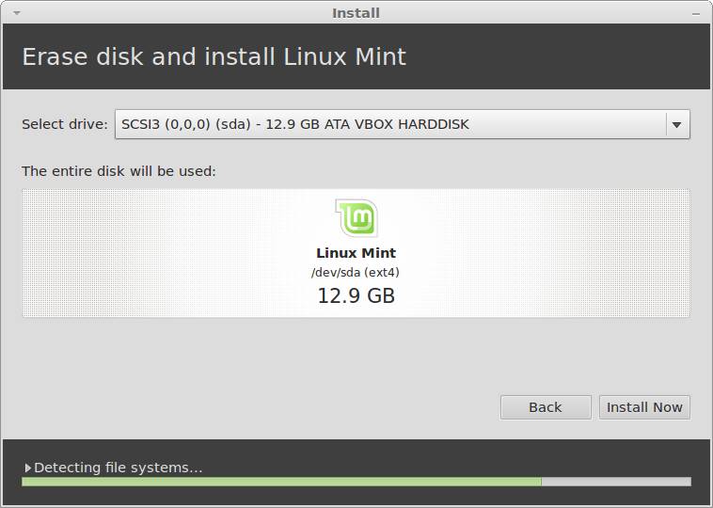This screenshot has height=508, width=713.
Task: Click the dark header banner background
Action: tap(564, 56)
